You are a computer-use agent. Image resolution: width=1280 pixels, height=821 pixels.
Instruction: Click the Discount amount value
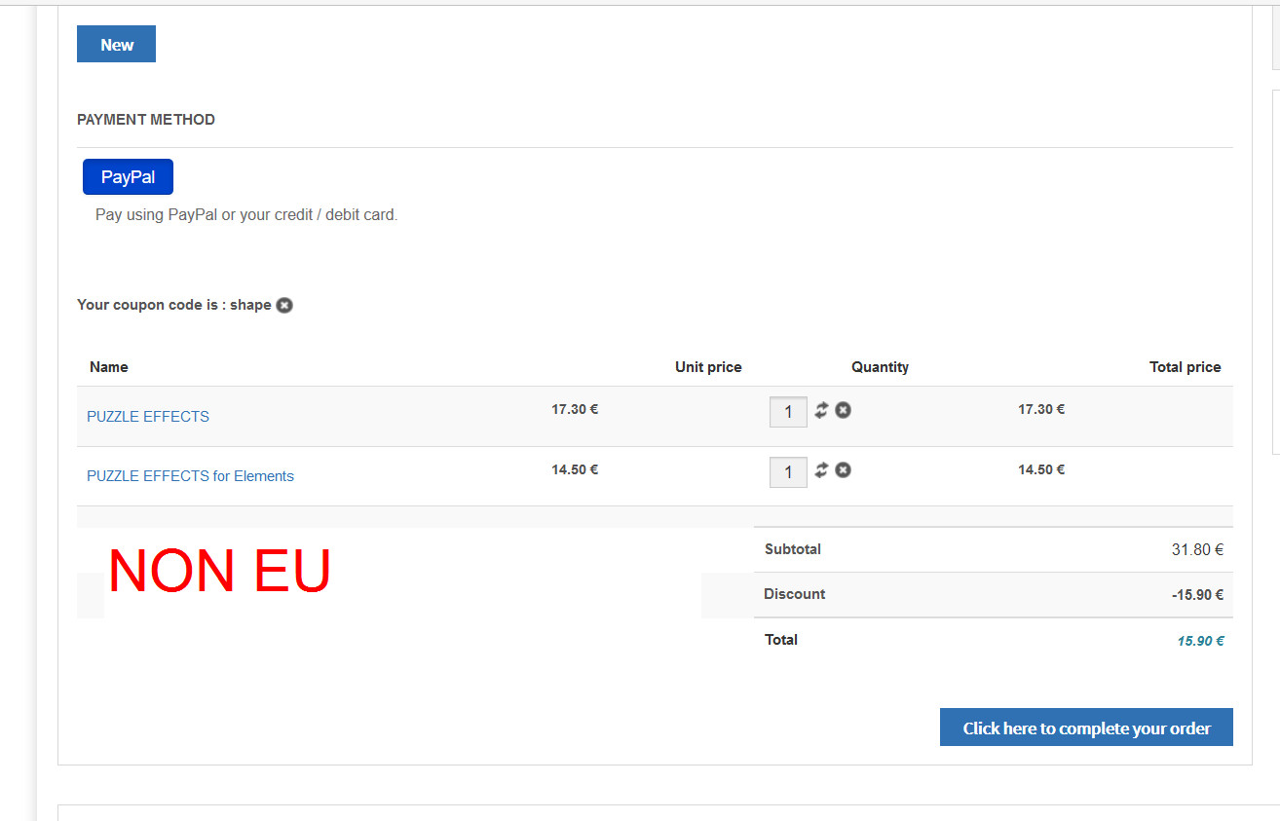[1197, 595]
